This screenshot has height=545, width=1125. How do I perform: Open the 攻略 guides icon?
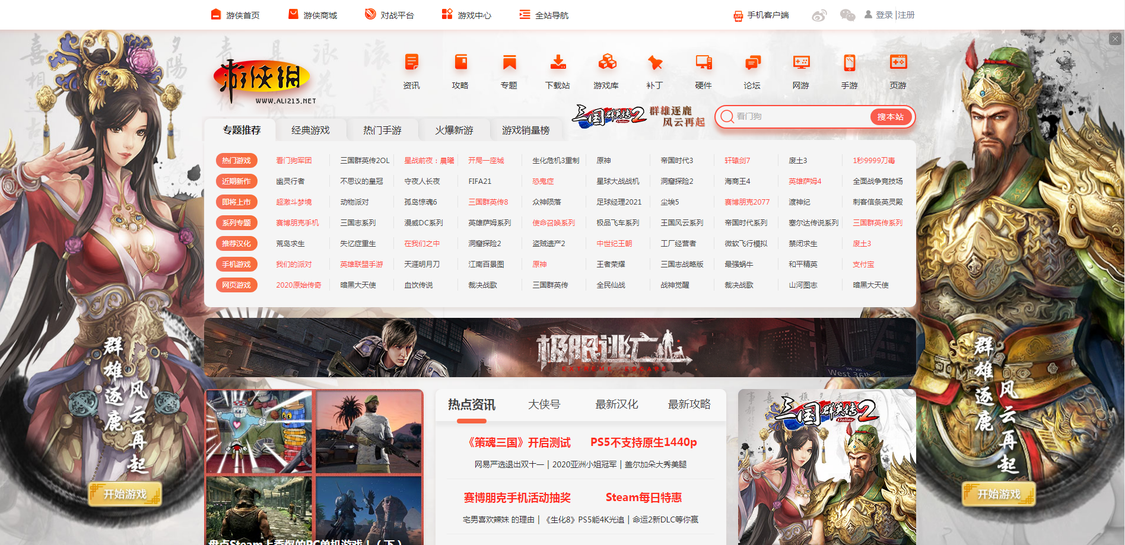coord(460,62)
